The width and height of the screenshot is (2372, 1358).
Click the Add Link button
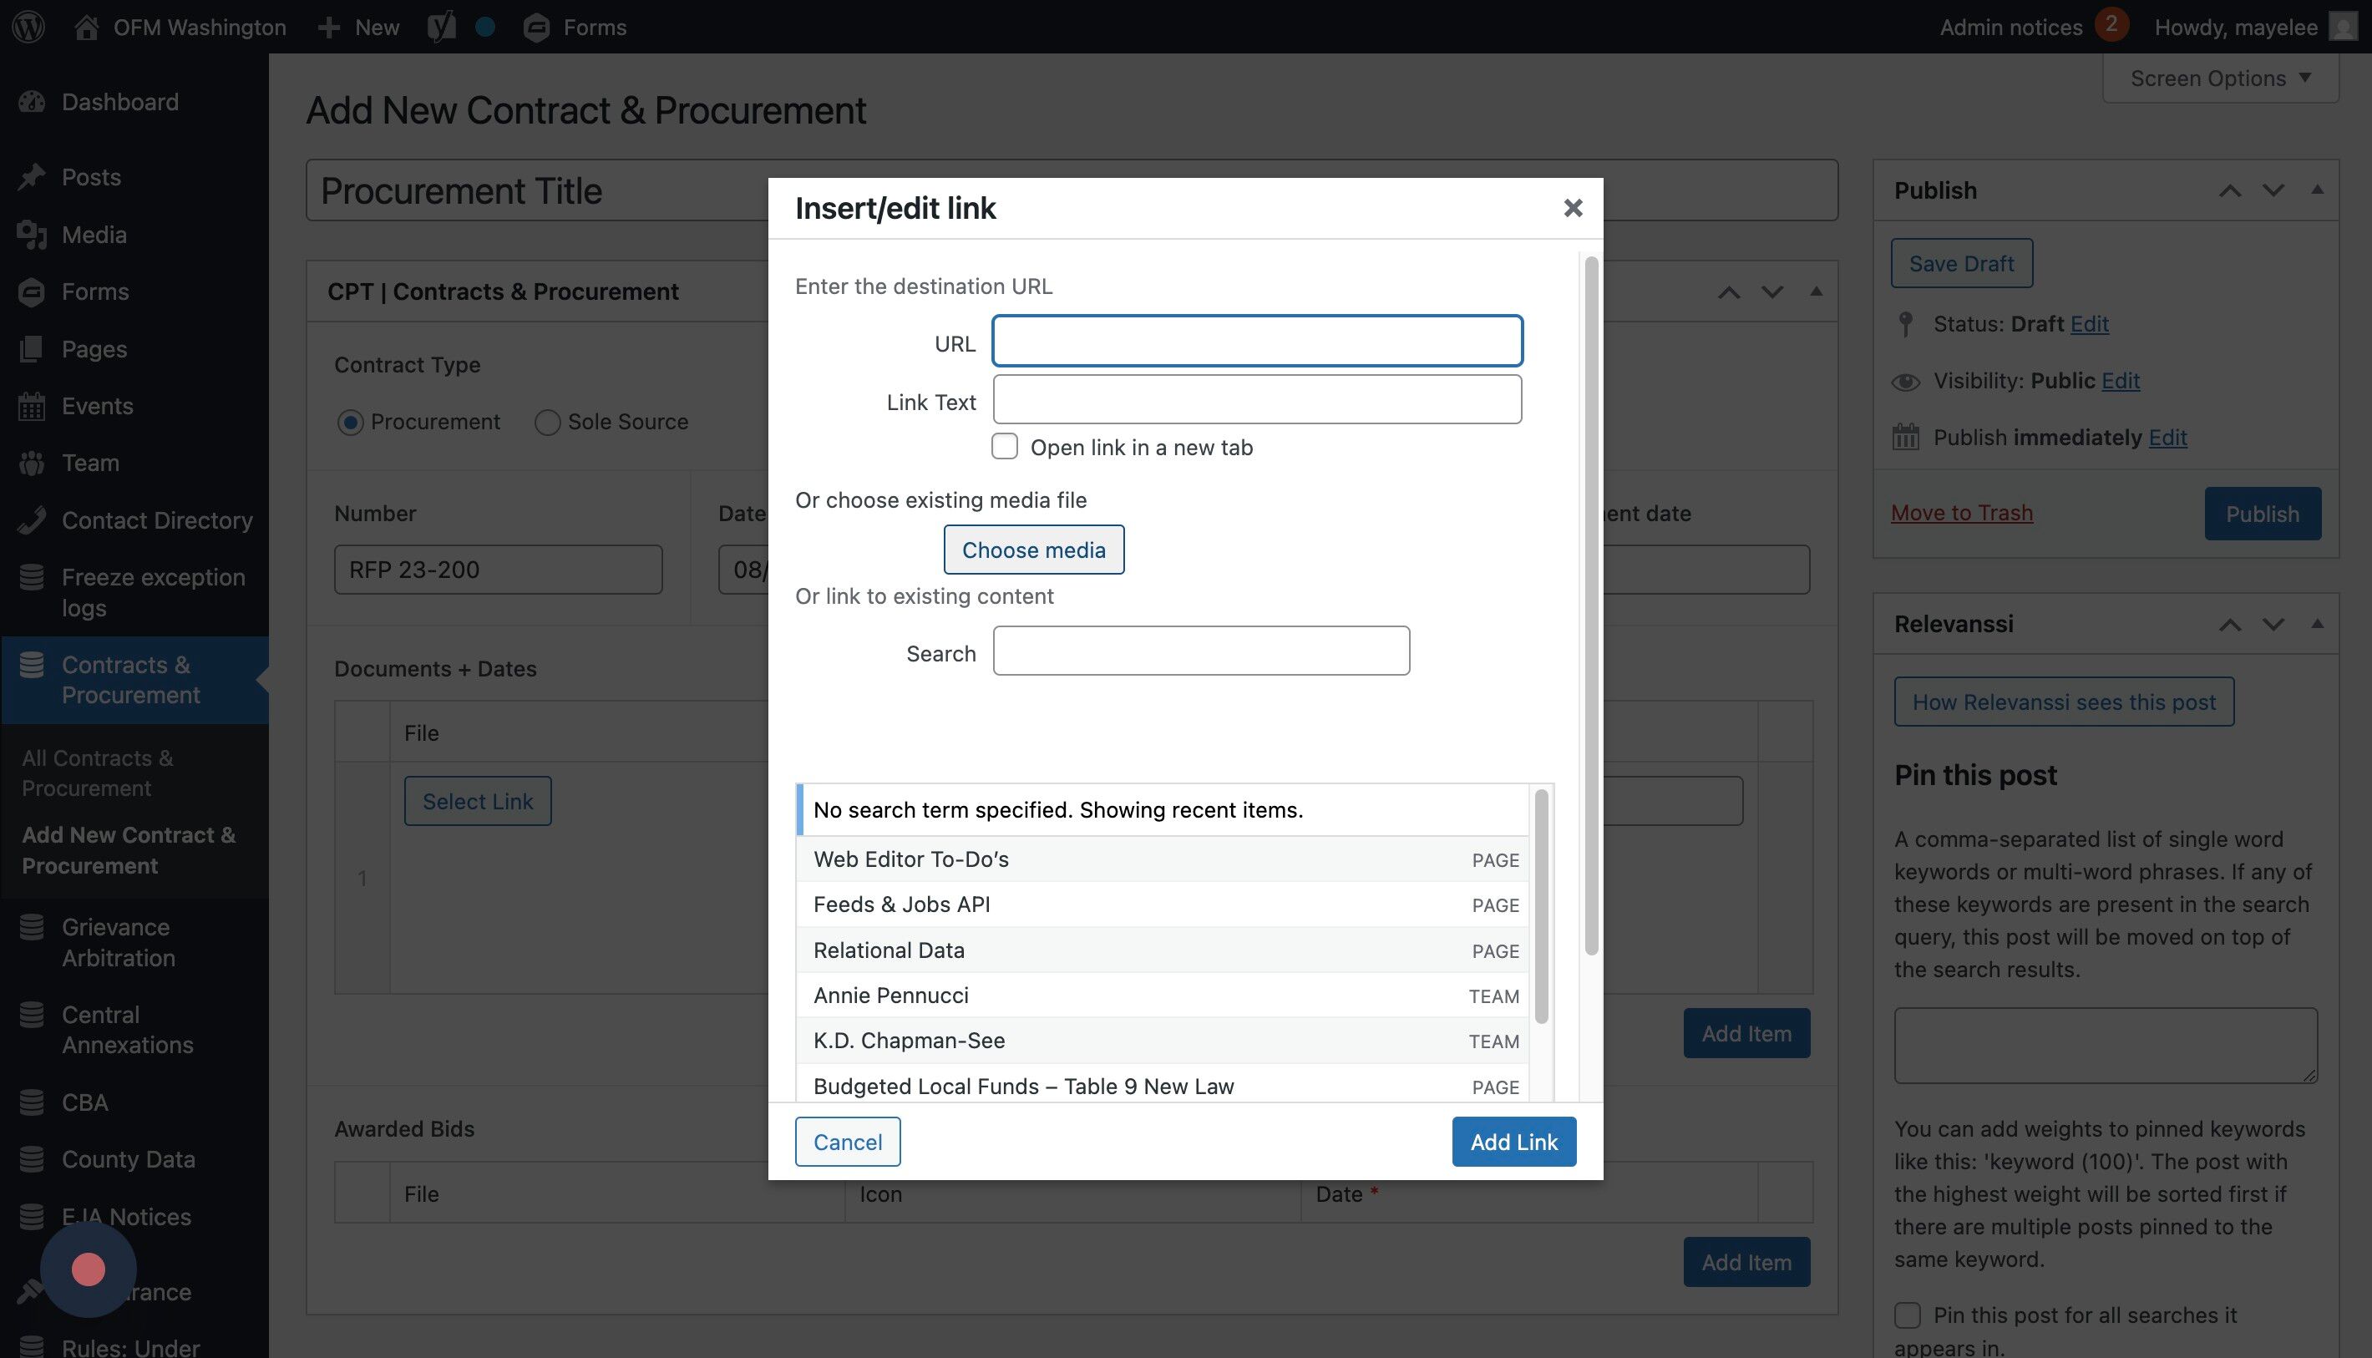click(x=1513, y=1142)
